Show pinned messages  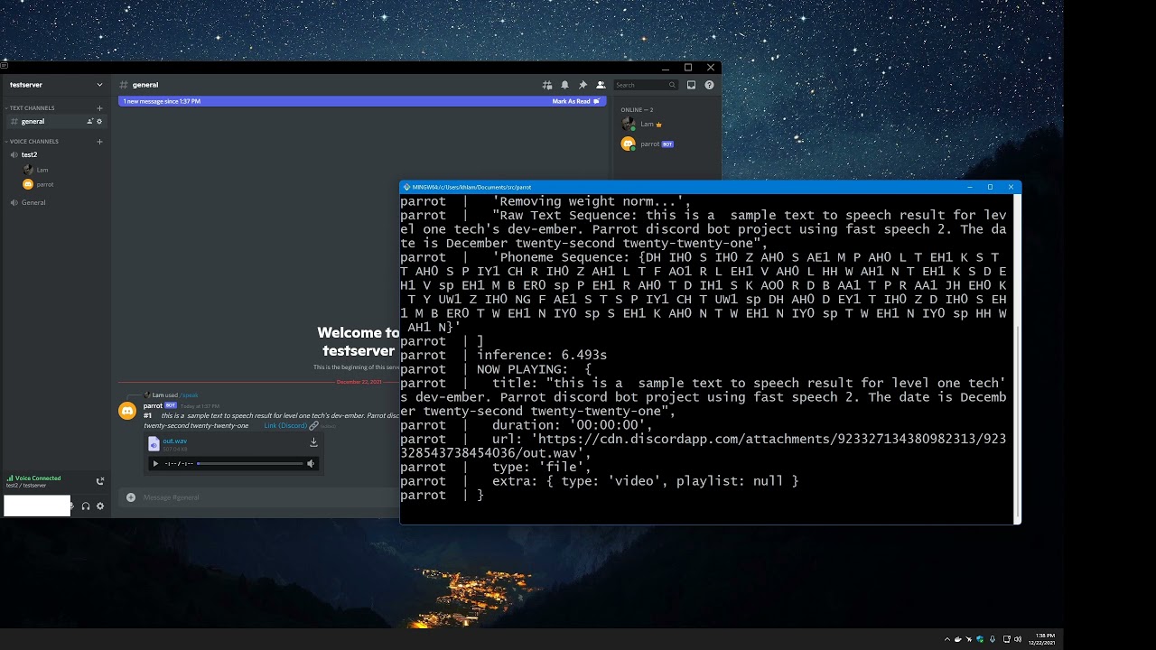(583, 85)
